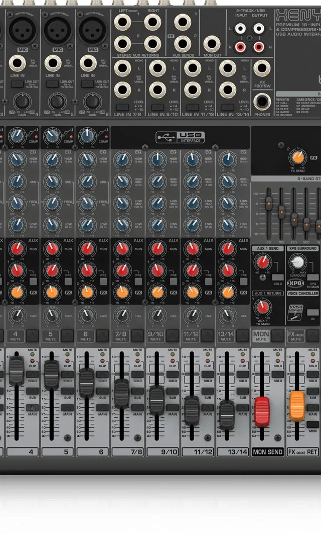Mute channel 4

pyautogui.click(x=33, y=336)
